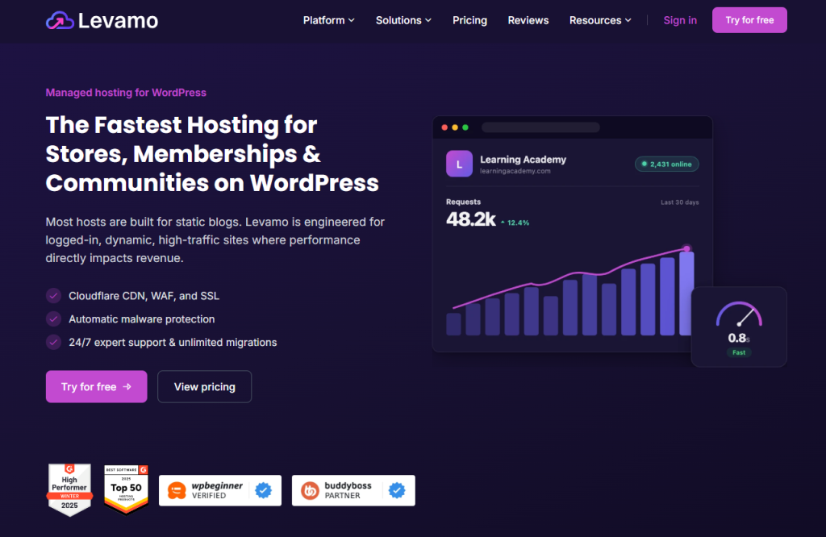Click the red dot in mockup window
Screen dimensions: 826x537
[444, 127]
